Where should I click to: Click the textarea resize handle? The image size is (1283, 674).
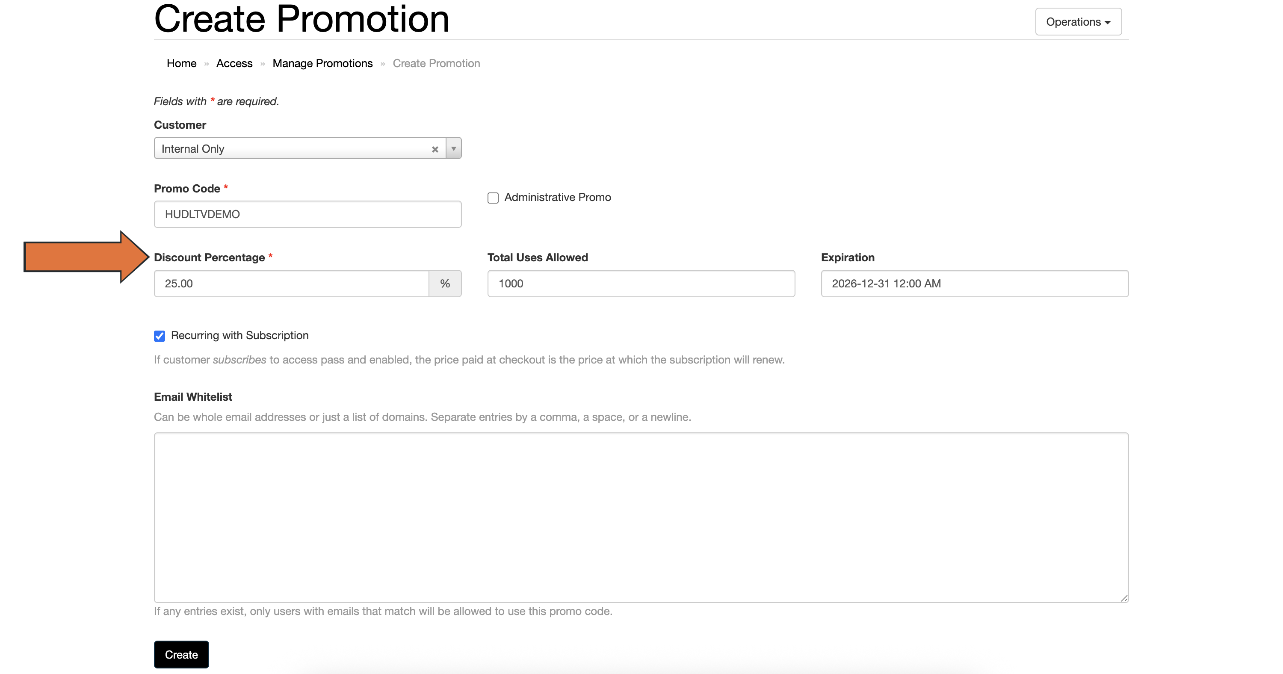coord(1124,598)
